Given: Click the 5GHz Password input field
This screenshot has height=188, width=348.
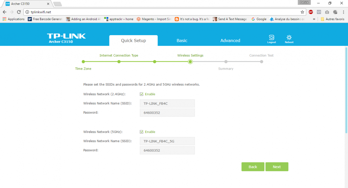Looking at the screenshot, I should (167, 150).
